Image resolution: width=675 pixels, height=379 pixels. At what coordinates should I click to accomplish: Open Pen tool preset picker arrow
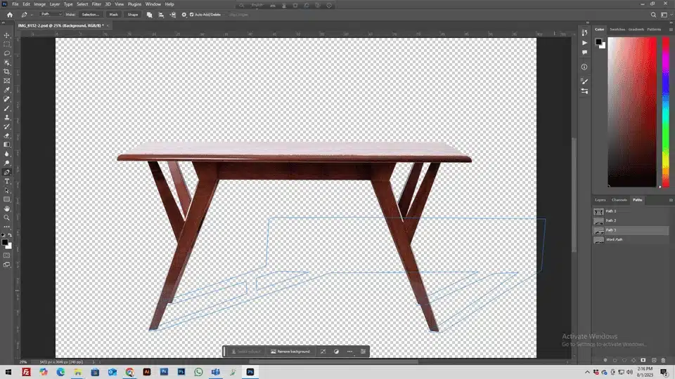pos(32,15)
